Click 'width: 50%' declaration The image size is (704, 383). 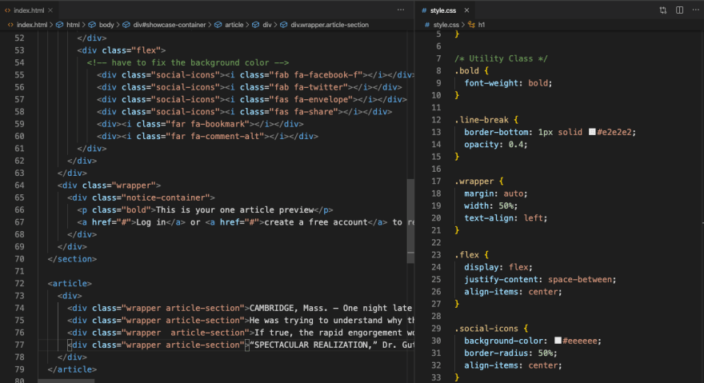pos(491,205)
